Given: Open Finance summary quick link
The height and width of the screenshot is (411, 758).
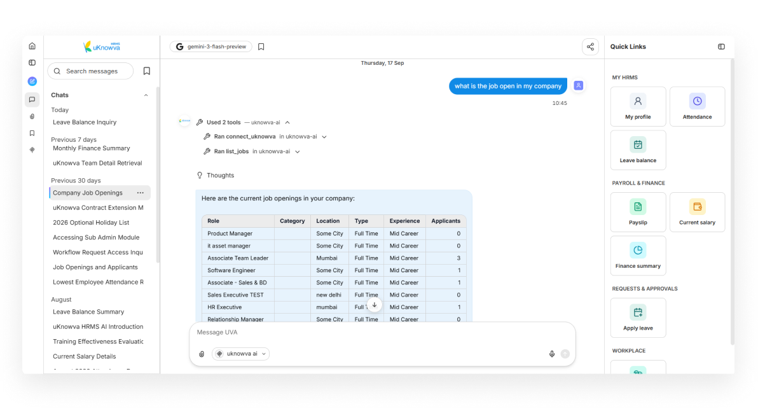Looking at the screenshot, I should click(638, 256).
